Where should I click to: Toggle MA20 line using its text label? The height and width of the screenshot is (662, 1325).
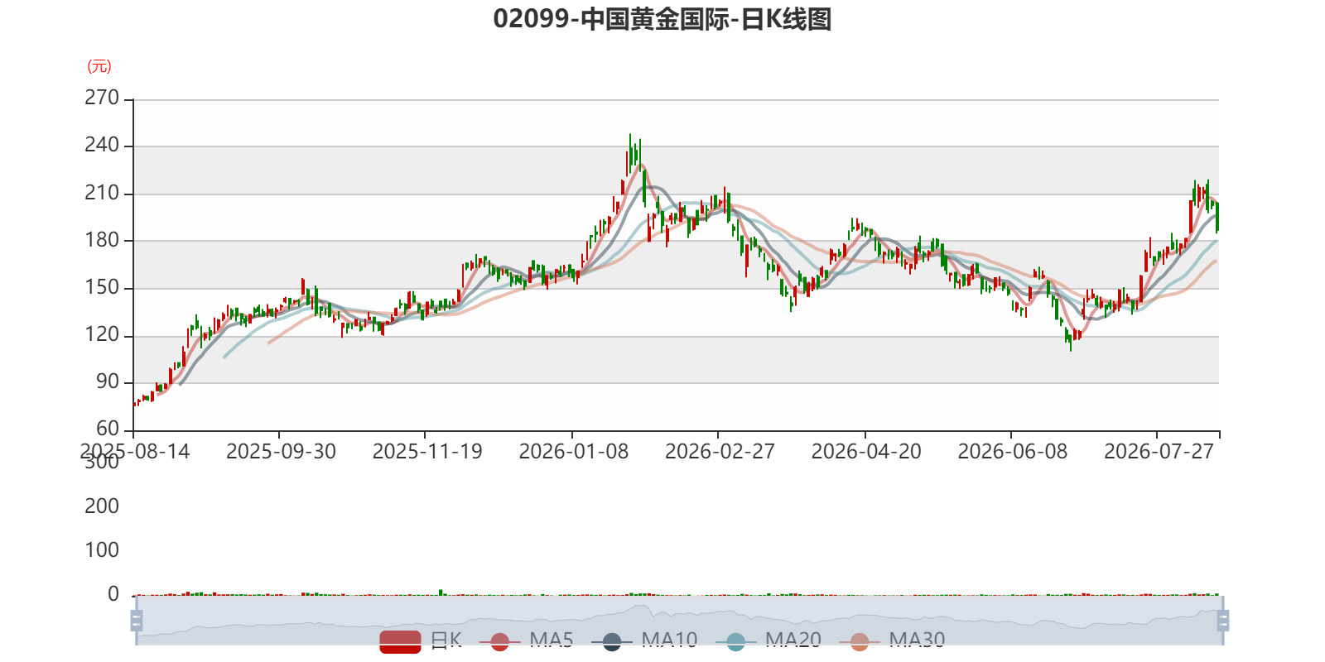[793, 640]
